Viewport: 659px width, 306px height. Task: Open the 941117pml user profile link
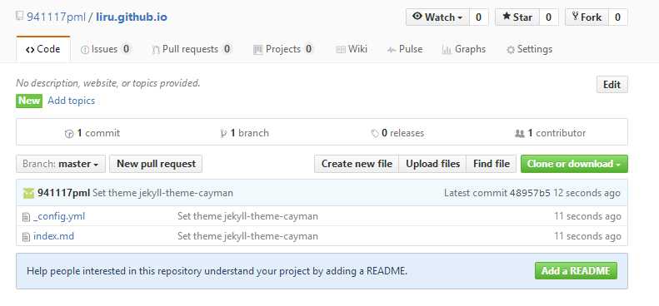coord(56,17)
